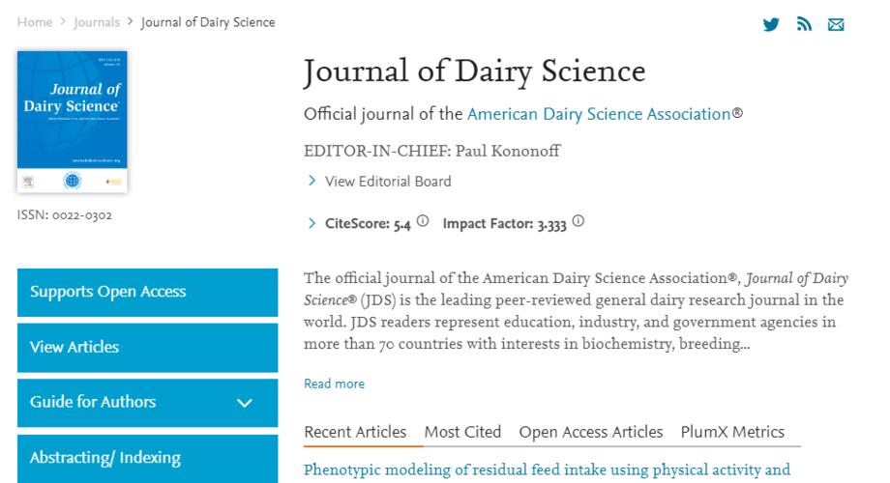890x483 pixels.
Task: Select the Recent Articles tab
Action: point(355,432)
